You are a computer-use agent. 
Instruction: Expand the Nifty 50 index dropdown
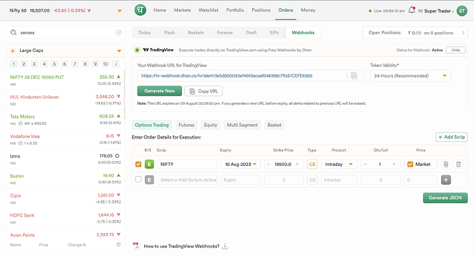[120, 11]
